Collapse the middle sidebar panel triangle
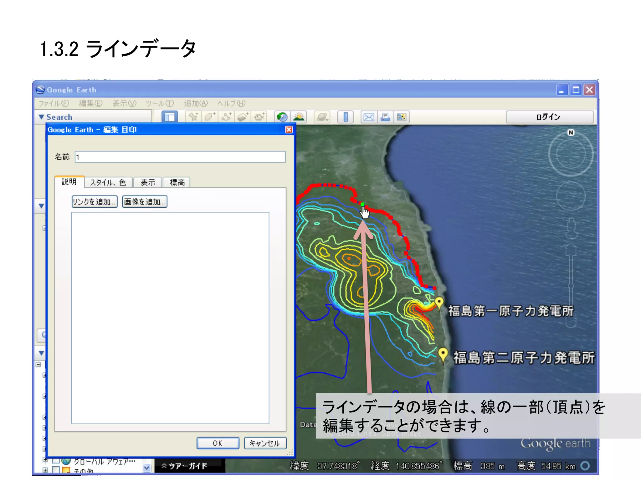This screenshot has width=641, height=481. [41, 206]
